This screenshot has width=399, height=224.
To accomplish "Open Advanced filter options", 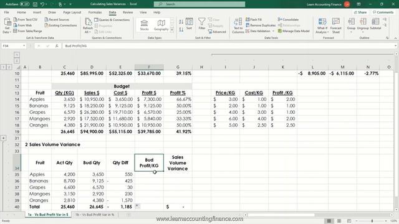I will pyautogui.click(x=217, y=32).
